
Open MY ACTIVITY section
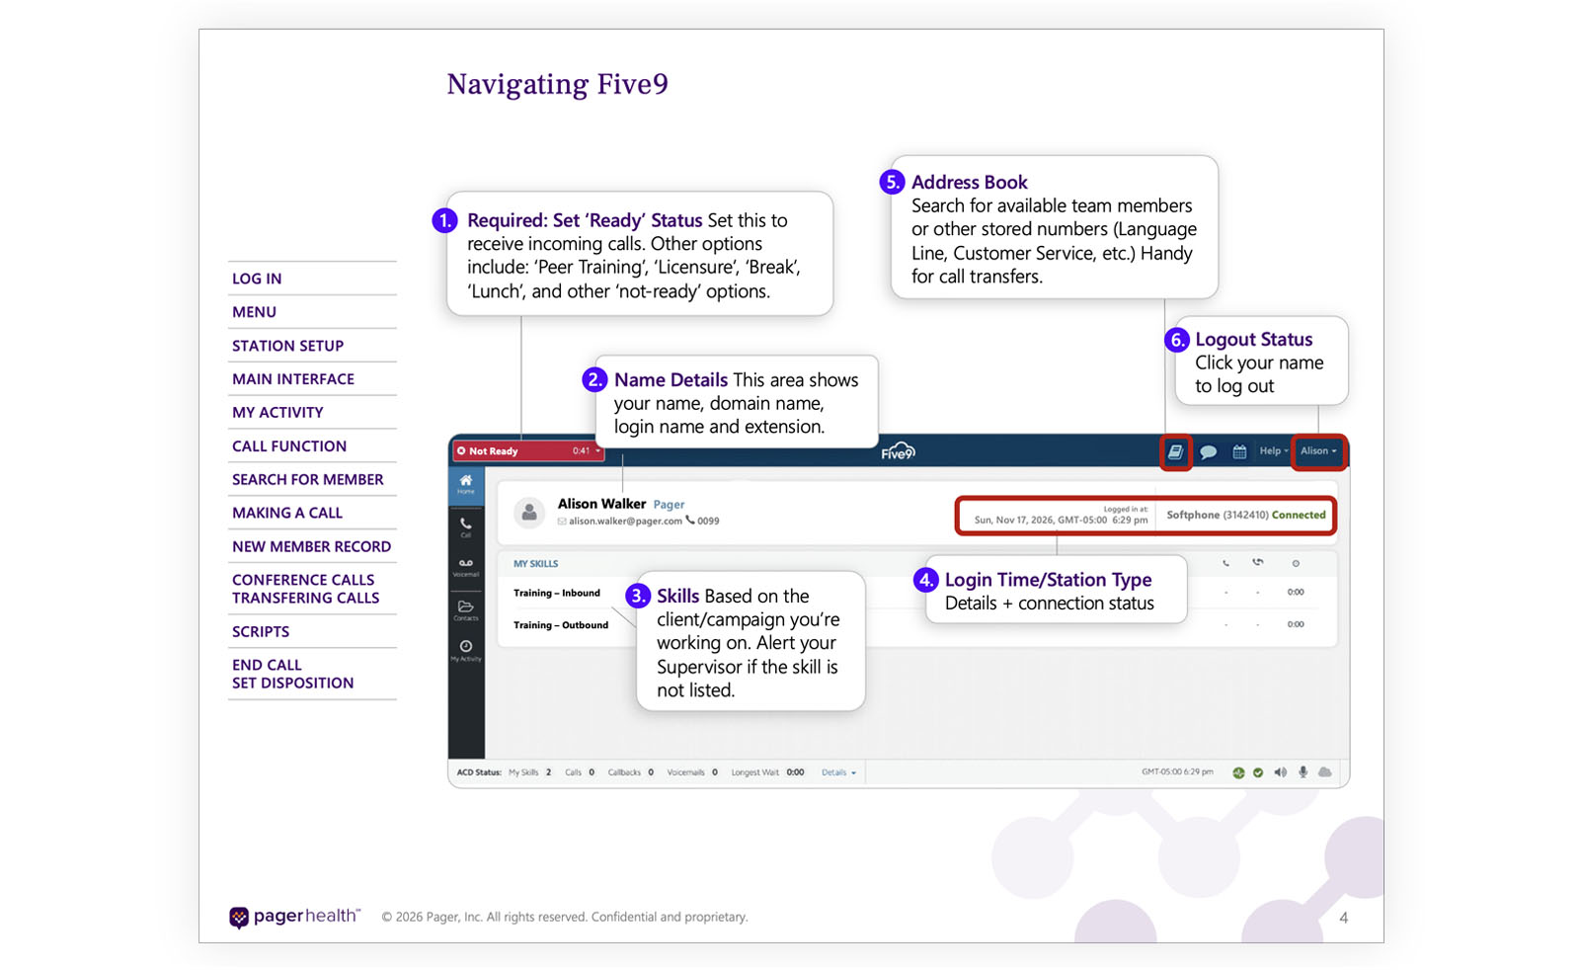pyautogui.click(x=277, y=413)
